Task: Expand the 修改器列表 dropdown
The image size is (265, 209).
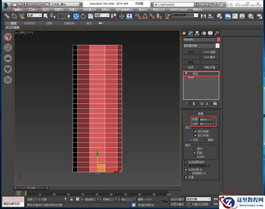Action: point(217,46)
